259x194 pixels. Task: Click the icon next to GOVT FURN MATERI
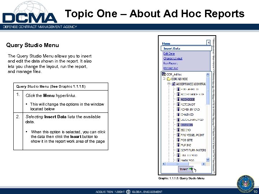tap(178, 150)
